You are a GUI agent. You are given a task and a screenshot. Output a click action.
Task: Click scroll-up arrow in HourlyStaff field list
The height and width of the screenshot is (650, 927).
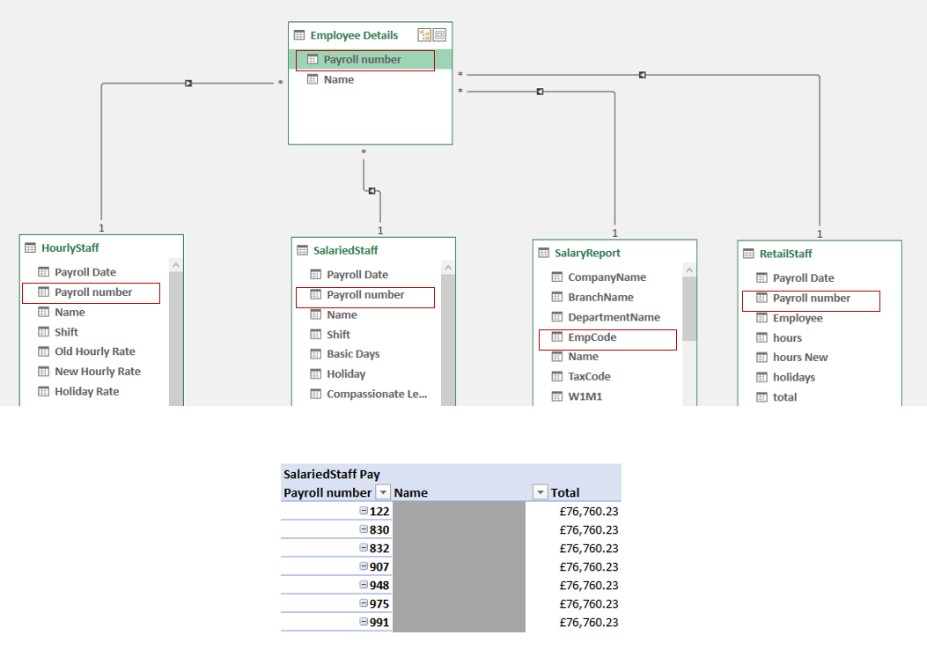175,265
